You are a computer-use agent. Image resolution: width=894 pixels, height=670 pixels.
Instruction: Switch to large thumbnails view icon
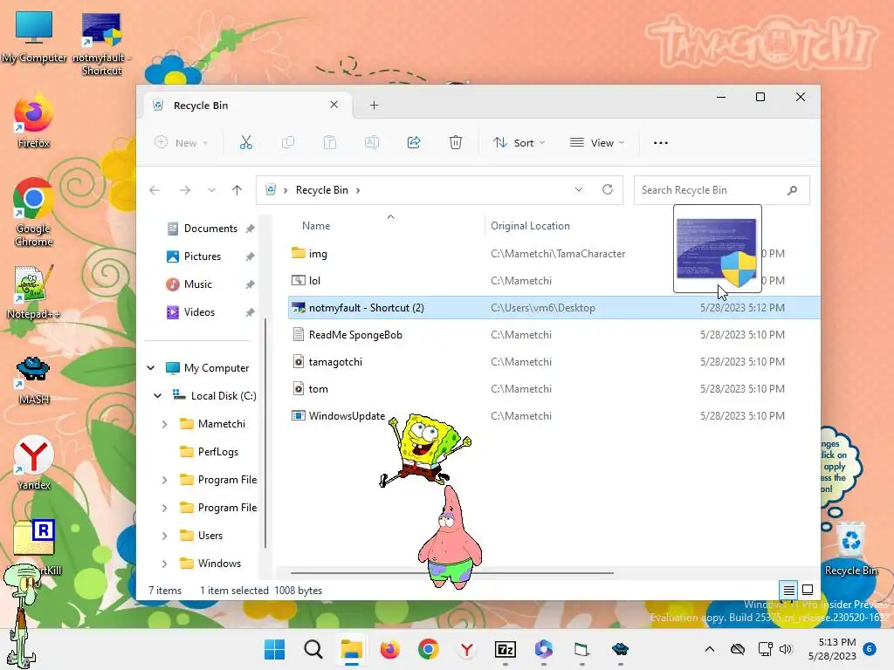(x=808, y=591)
